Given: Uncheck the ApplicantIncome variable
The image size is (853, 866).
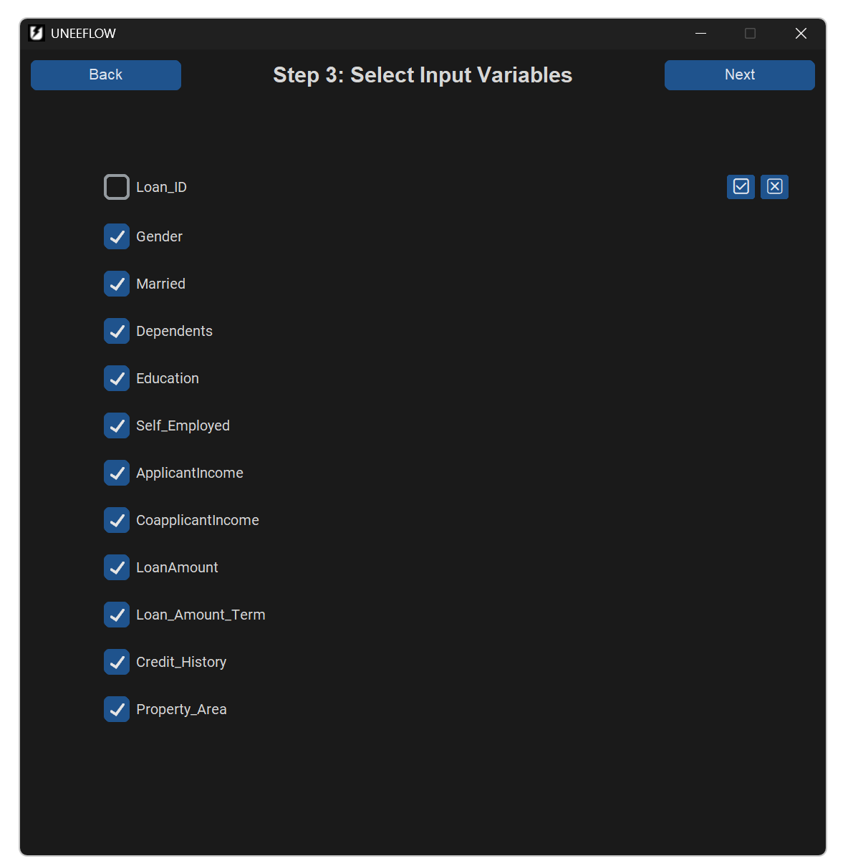Looking at the screenshot, I should click(x=117, y=473).
